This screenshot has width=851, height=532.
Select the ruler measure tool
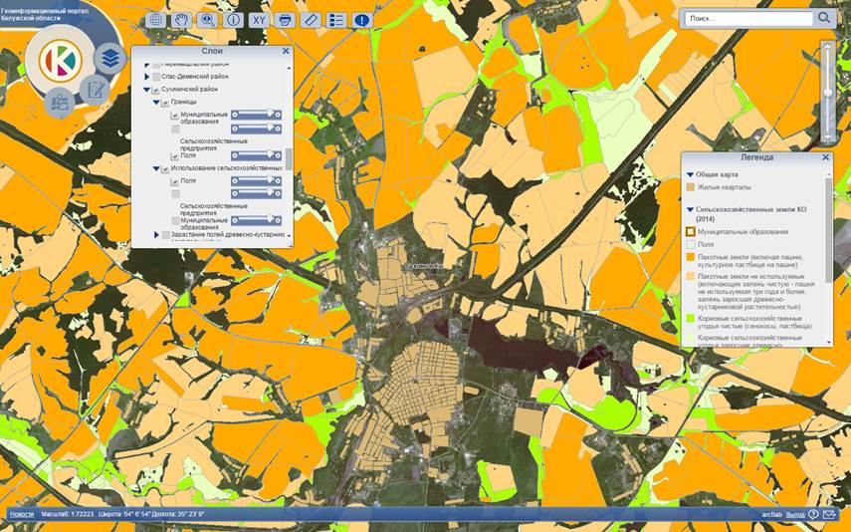[311, 19]
